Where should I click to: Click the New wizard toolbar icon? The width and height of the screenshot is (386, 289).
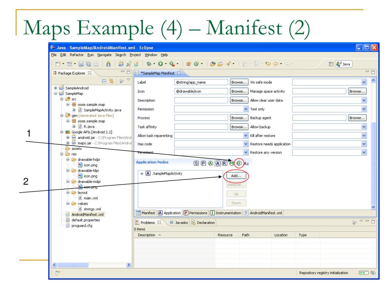coord(58,64)
